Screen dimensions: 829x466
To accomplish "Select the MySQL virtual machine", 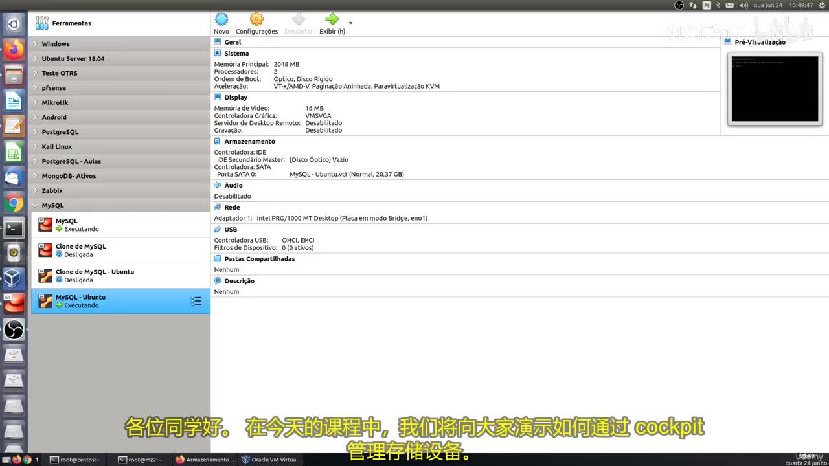I will coord(121,225).
